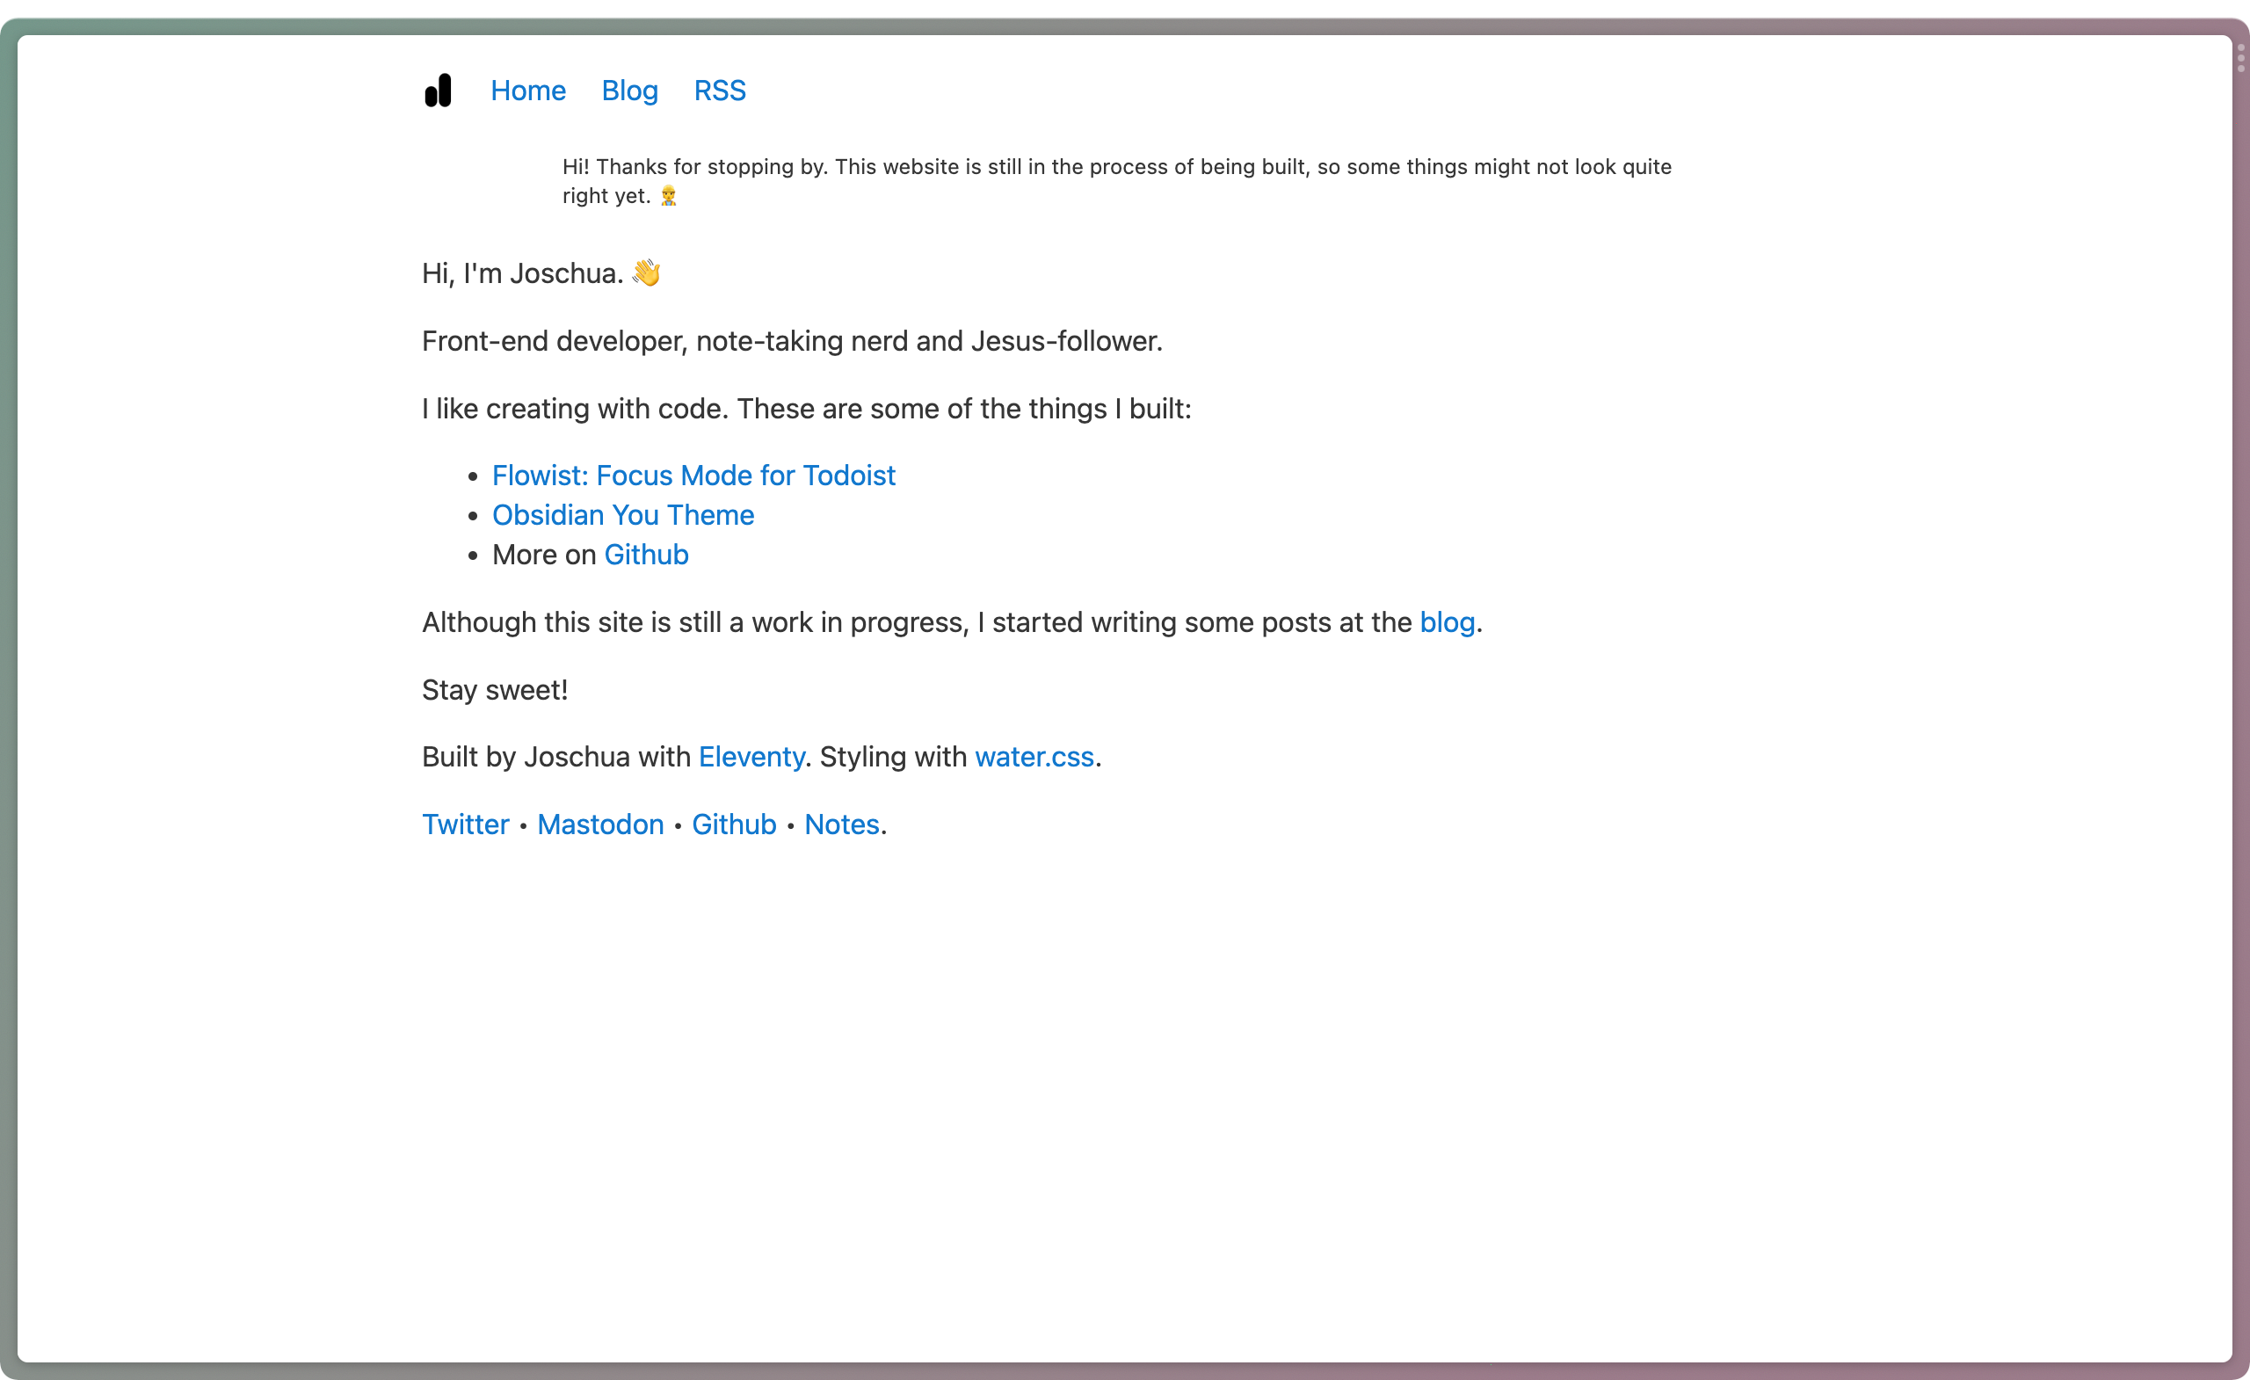Open the Notes link
The image size is (2250, 1380).
(x=841, y=824)
